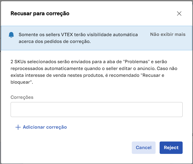Click the bell notification icon in banner

[x=11, y=35]
